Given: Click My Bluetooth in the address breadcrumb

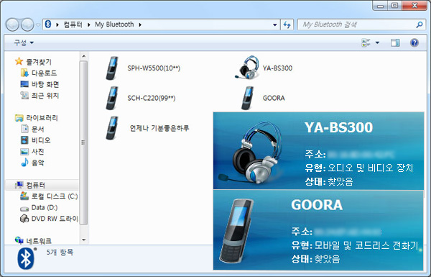Looking at the screenshot, I should 114,24.
